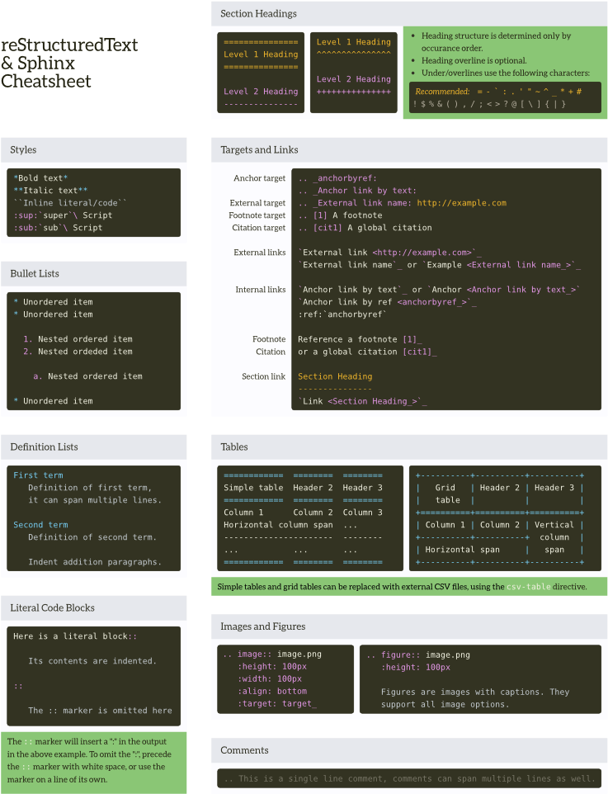Click the Styles section heading
Screen dimensions: 608x794
23,149
